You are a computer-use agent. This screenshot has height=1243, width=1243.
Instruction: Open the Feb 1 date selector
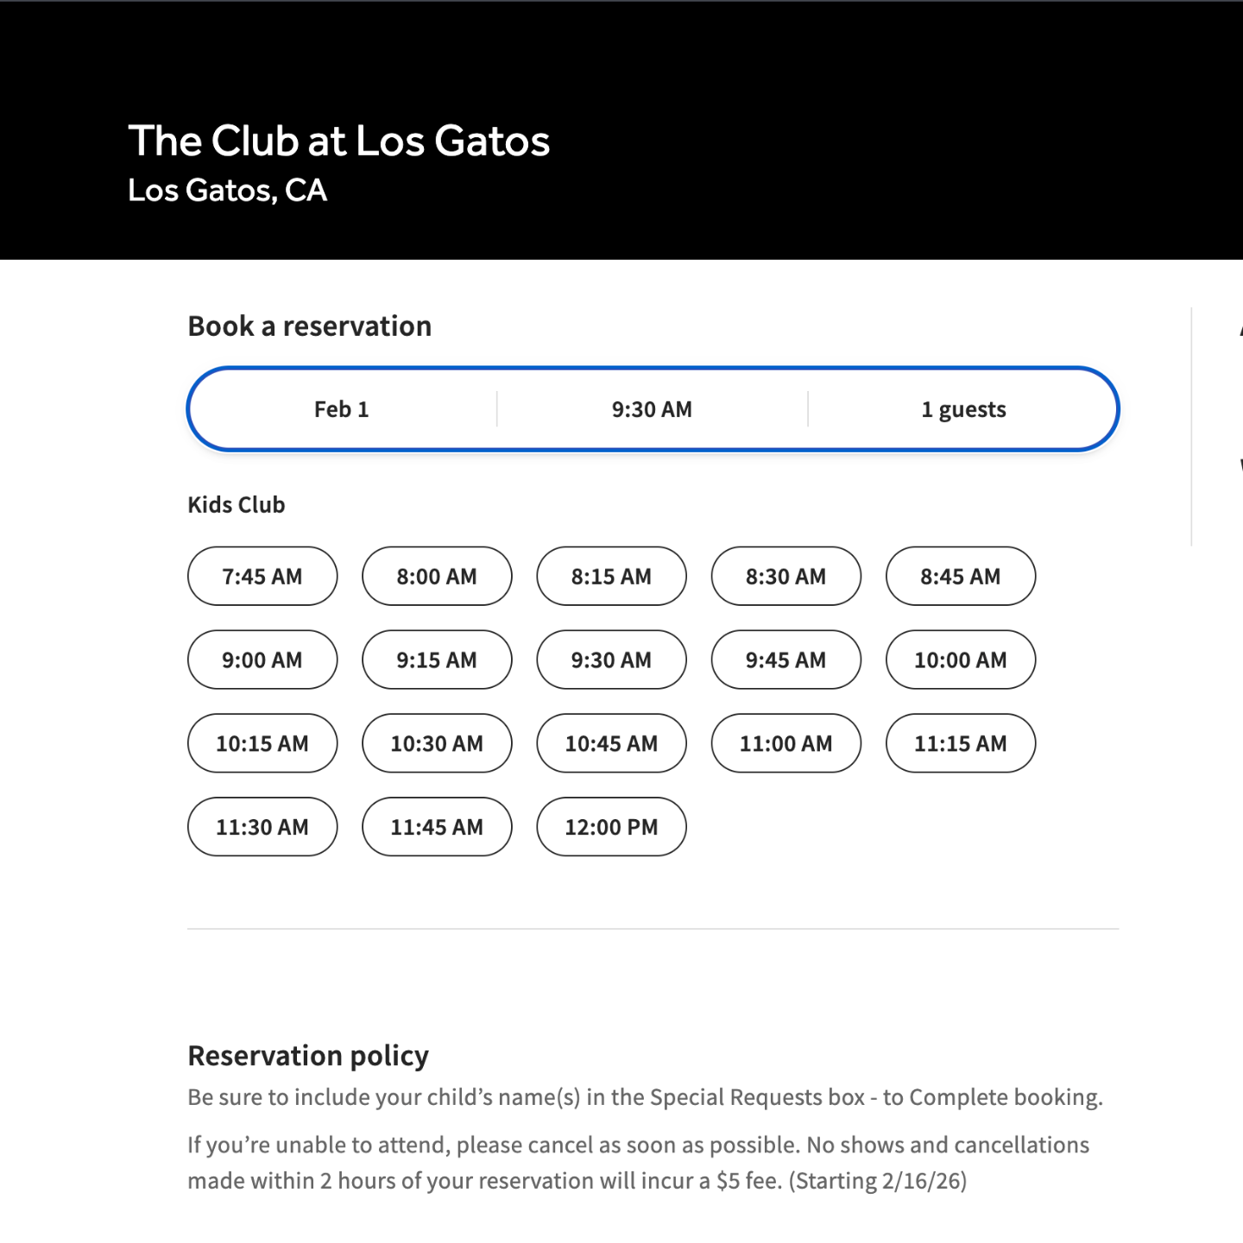tap(342, 409)
